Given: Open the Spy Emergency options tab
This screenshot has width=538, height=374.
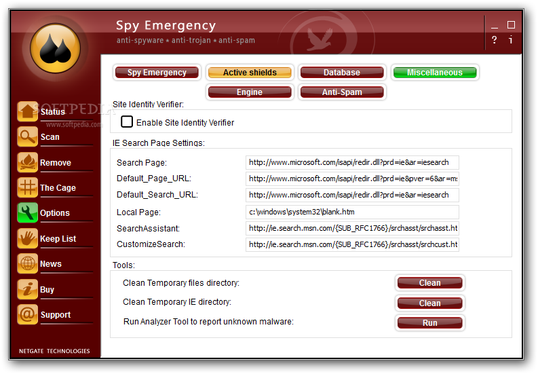Looking at the screenshot, I should [157, 73].
